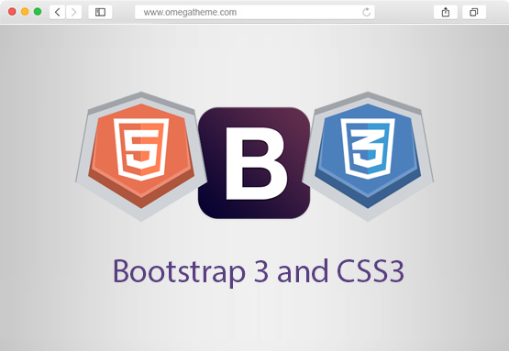The height and width of the screenshot is (351, 509).
Task: Maximize window with the green button
Action: point(38,12)
